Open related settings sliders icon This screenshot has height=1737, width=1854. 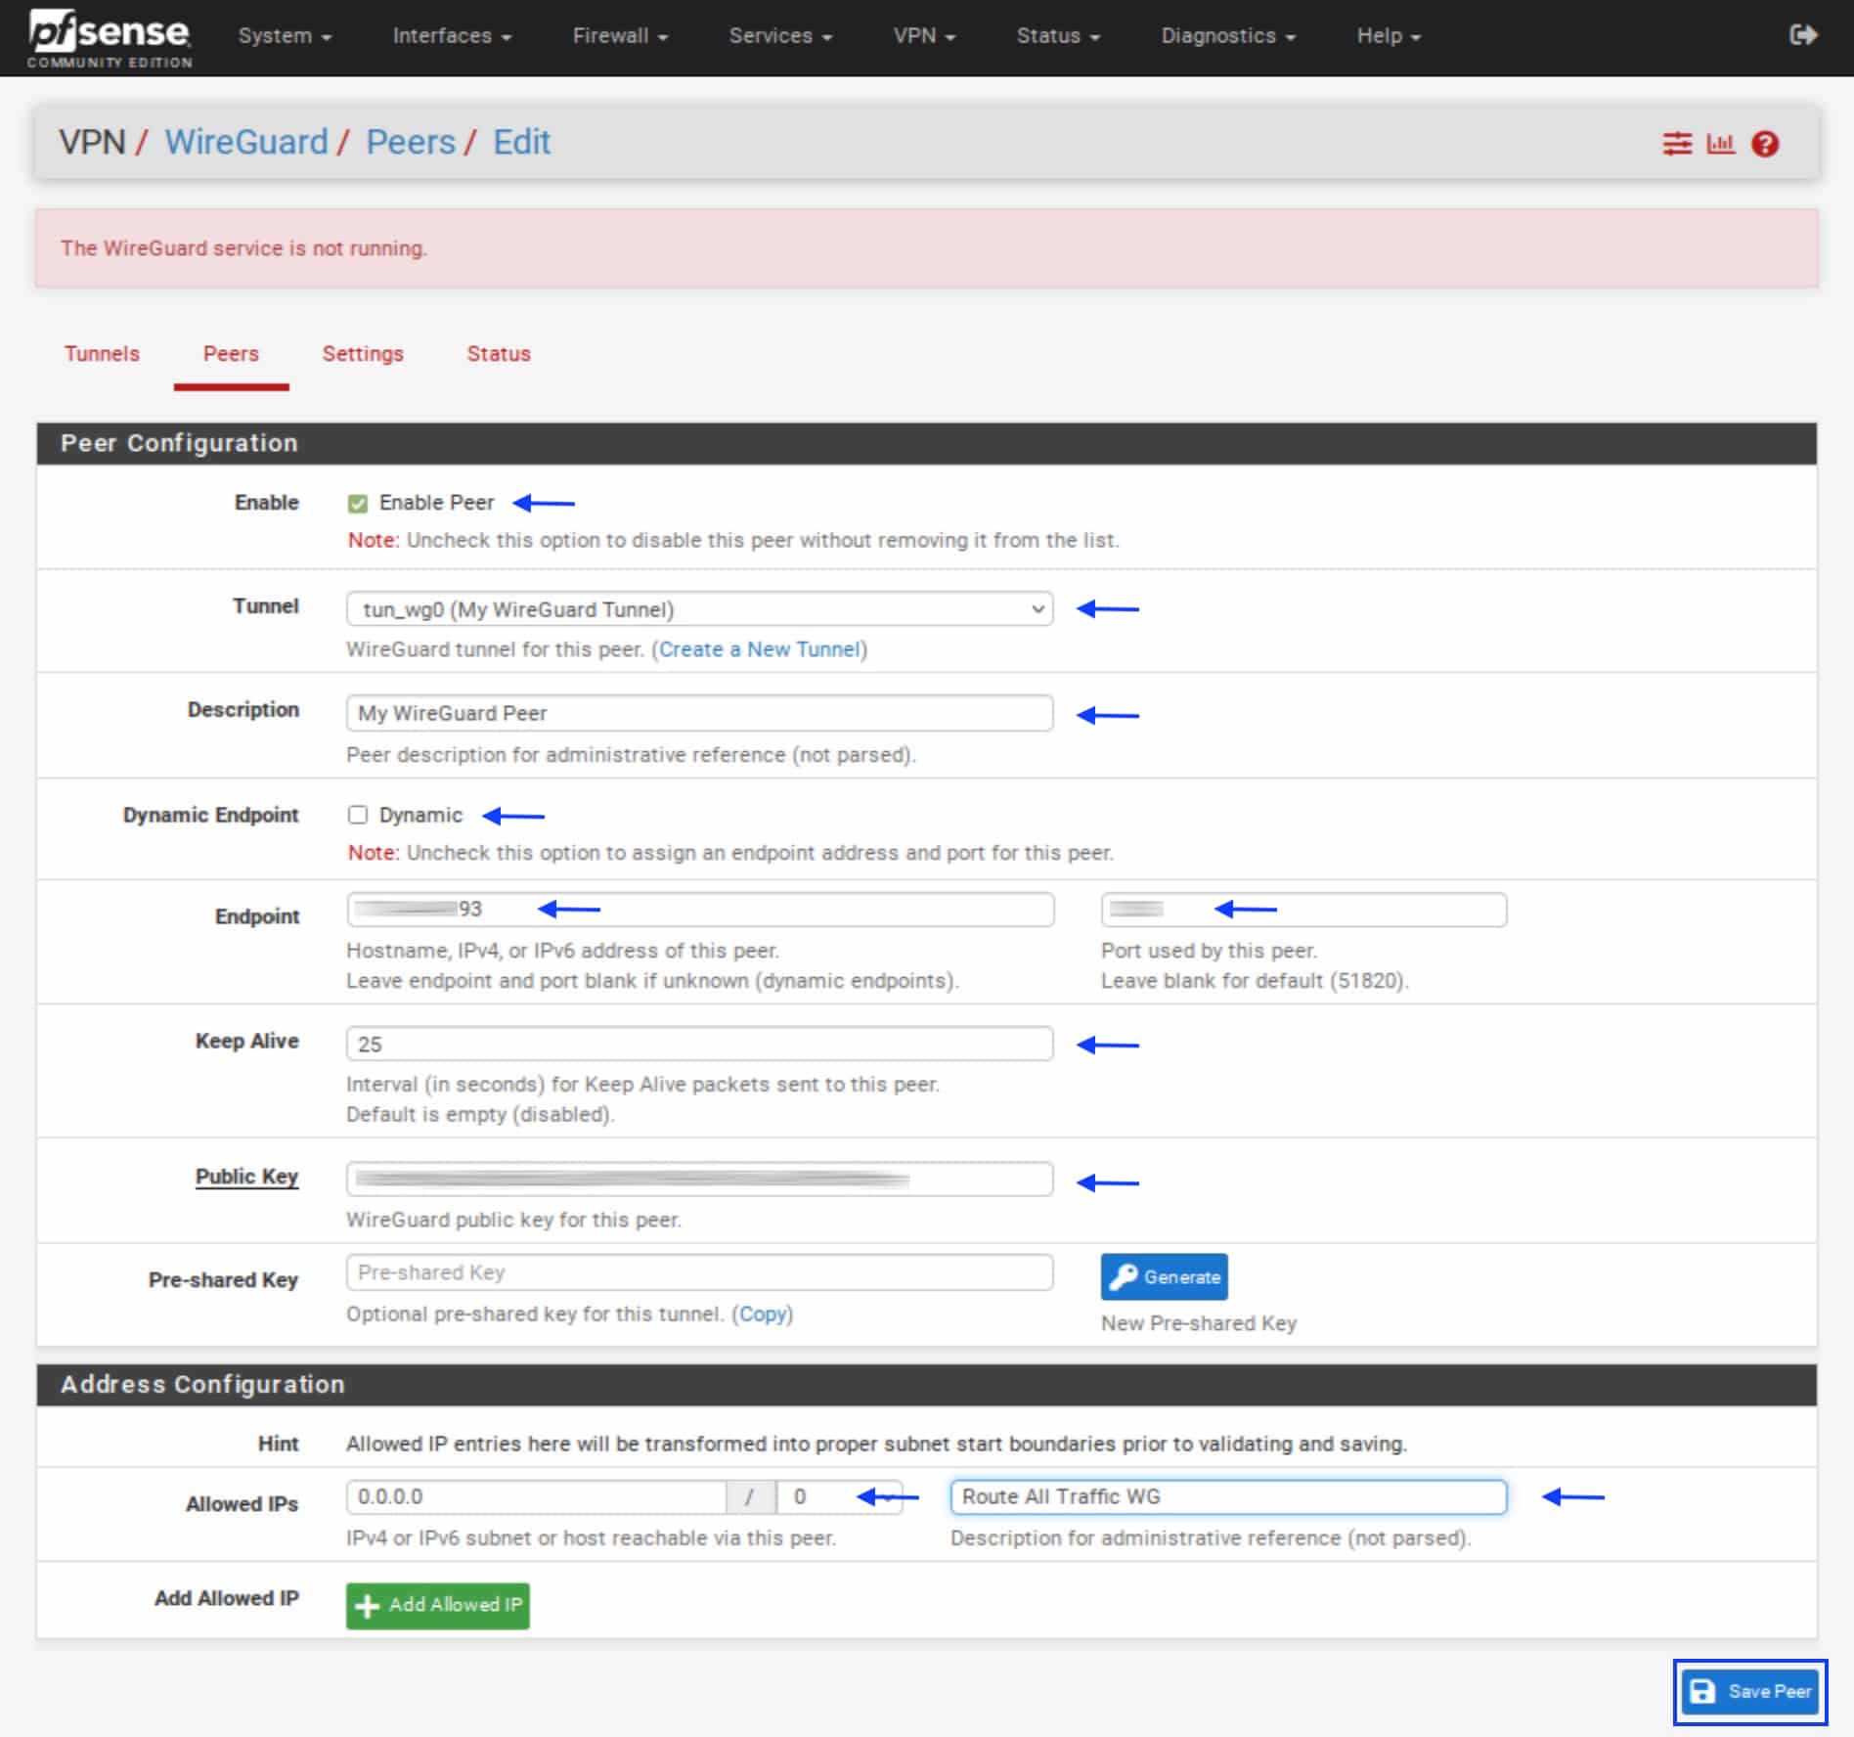(x=1677, y=144)
